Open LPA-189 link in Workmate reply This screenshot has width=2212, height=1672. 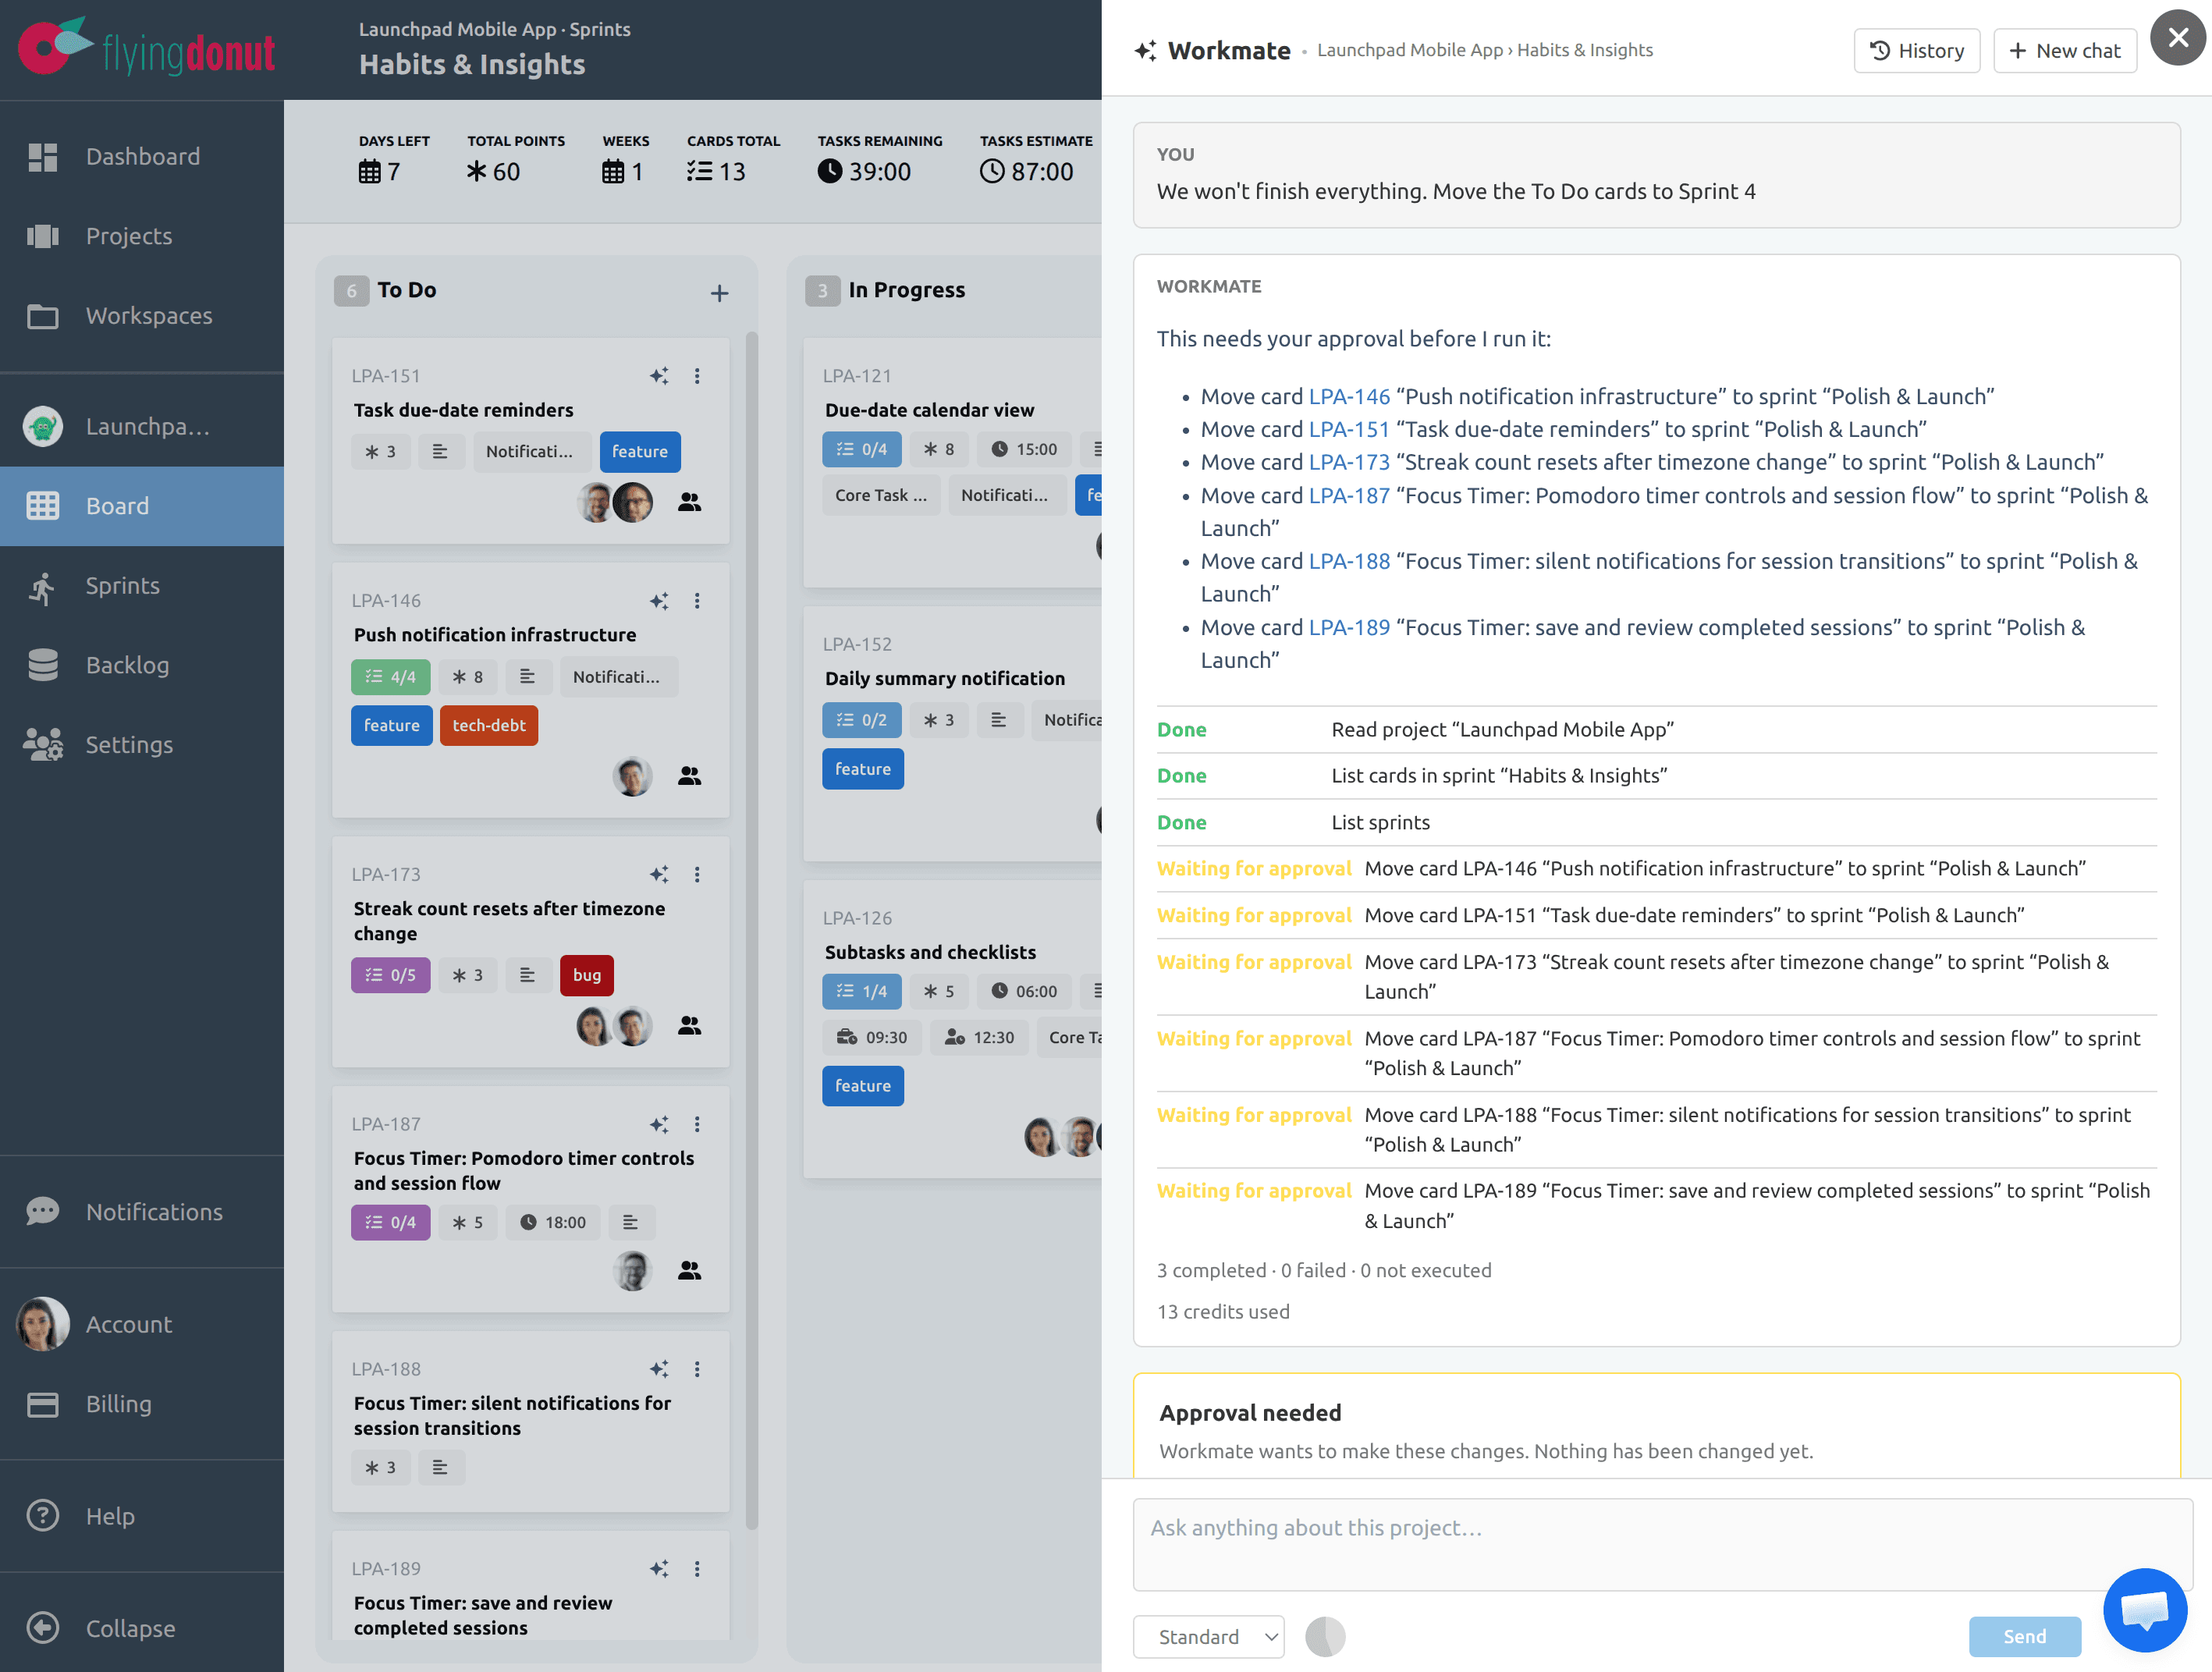(1349, 628)
